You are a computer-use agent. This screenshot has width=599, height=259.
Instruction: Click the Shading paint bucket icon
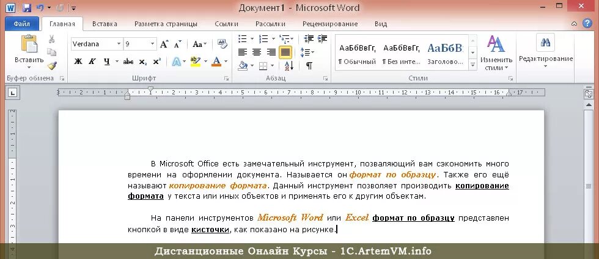[243, 66]
